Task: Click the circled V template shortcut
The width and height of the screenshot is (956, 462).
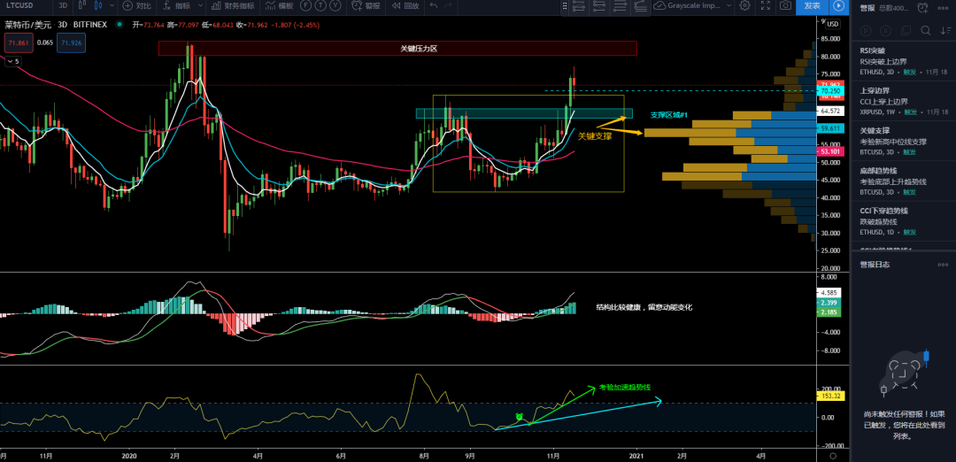Action: coord(335,5)
